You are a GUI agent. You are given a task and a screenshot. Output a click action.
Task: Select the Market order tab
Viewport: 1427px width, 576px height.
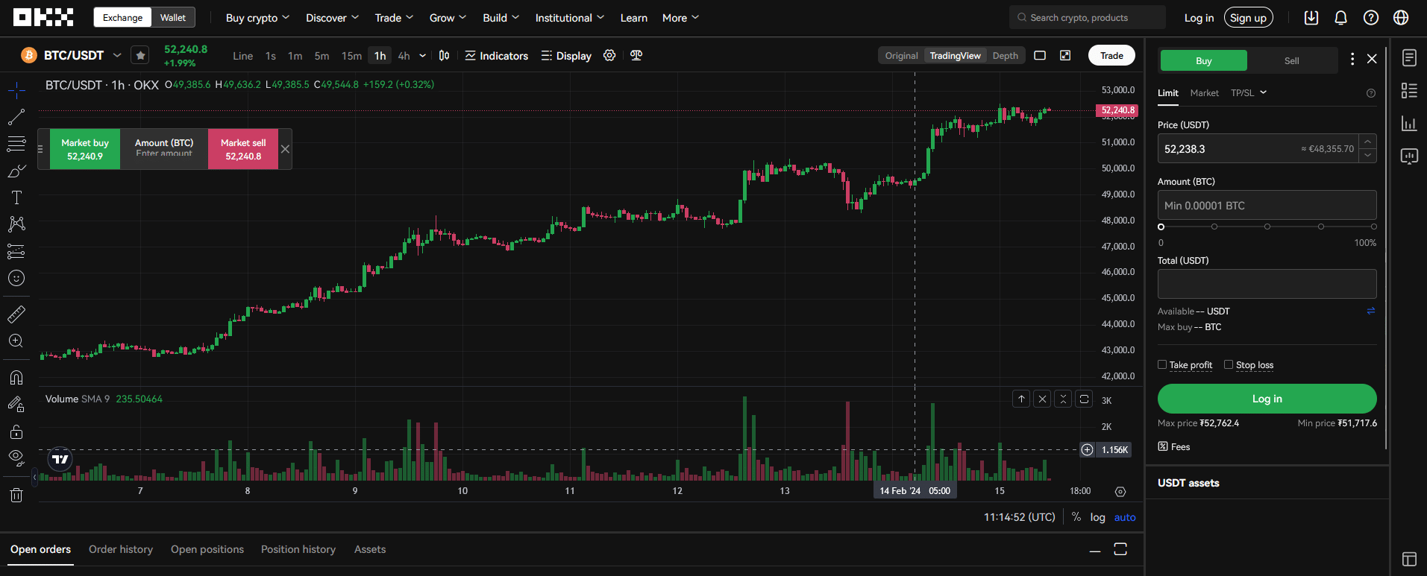(1204, 93)
